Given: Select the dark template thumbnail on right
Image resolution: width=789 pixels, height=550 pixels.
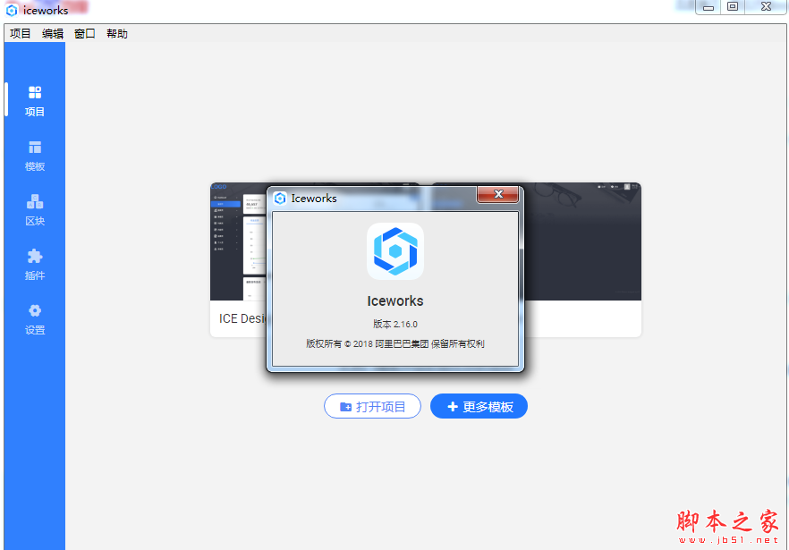Looking at the screenshot, I should [582, 241].
